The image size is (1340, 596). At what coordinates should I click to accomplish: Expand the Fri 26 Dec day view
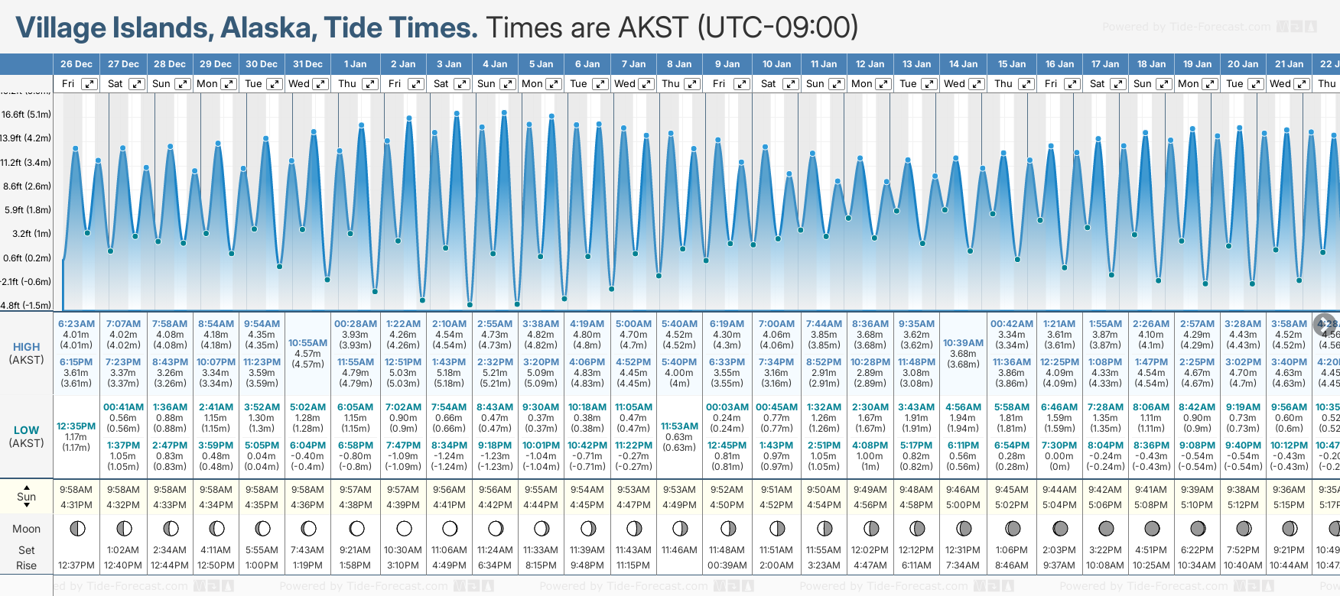pyautogui.click(x=89, y=84)
